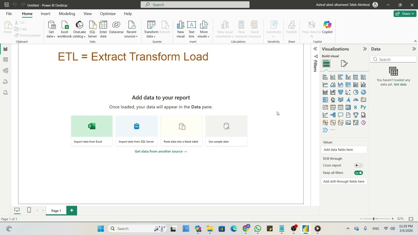Image resolution: width=418 pixels, height=235 pixels.
Task: Switch to the Modeling ribbon tab
Action: tap(67, 14)
